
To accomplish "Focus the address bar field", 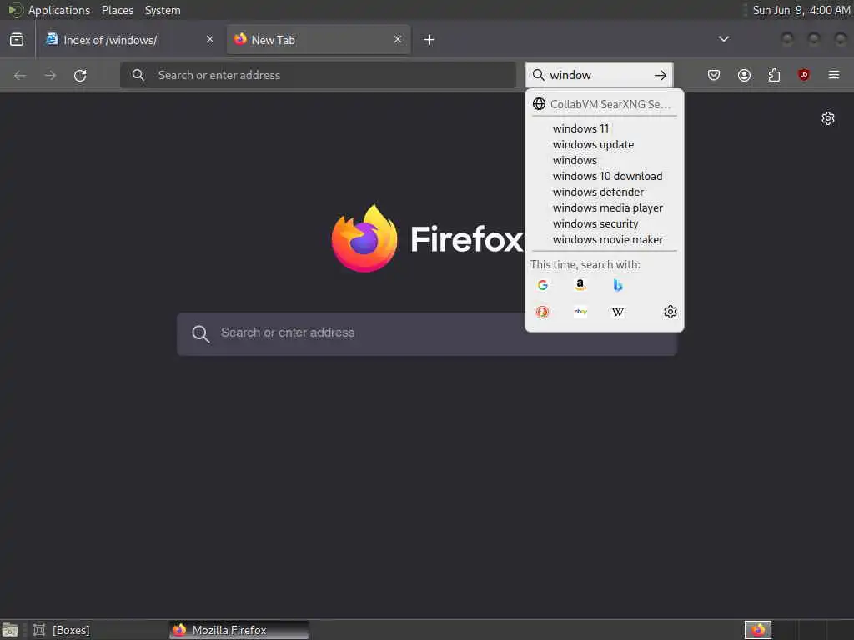I will [x=318, y=75].
